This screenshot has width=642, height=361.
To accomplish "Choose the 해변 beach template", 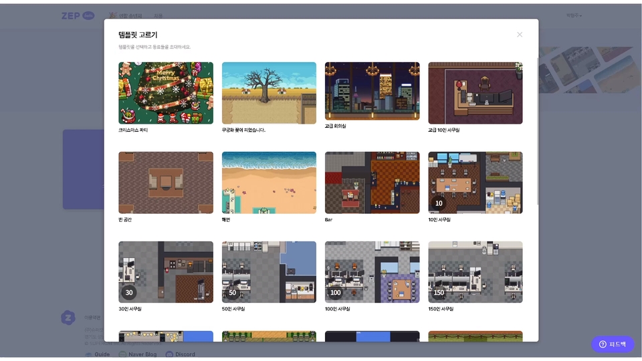I will coord(269,183).
